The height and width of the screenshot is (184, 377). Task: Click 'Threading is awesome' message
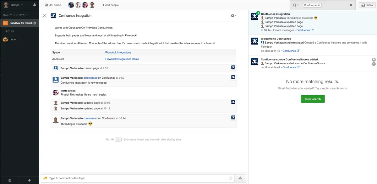(x=74, y=124)
